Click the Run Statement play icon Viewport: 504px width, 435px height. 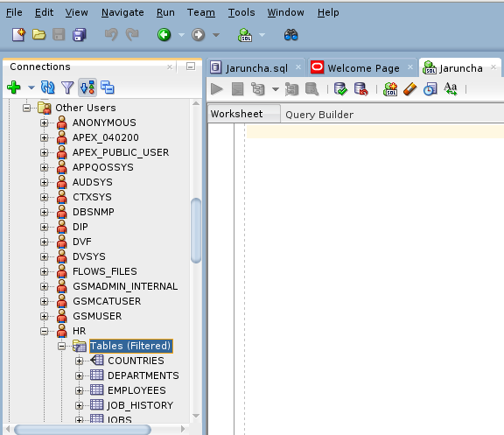217,89
